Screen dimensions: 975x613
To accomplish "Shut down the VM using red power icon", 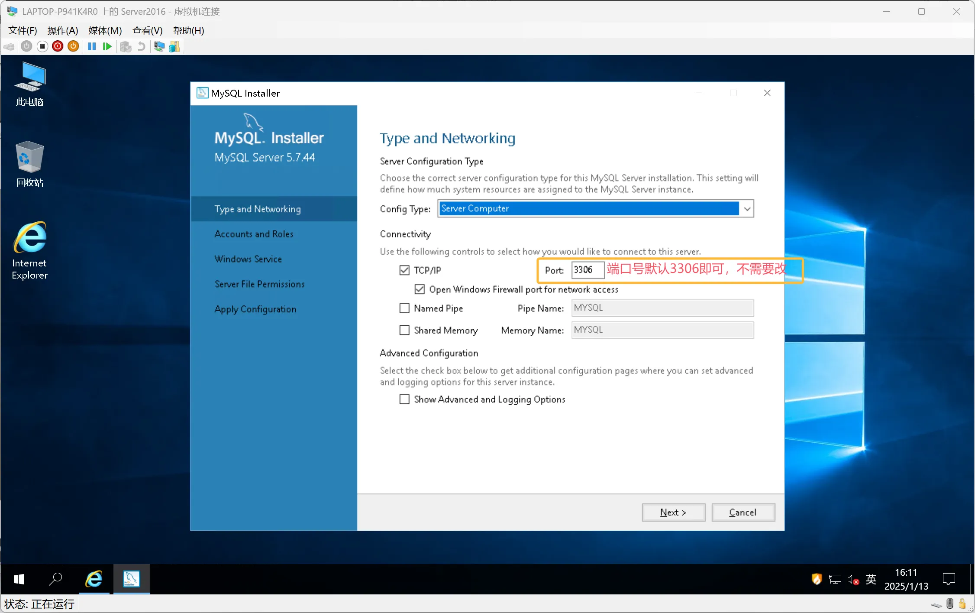I will coord(58,46).
